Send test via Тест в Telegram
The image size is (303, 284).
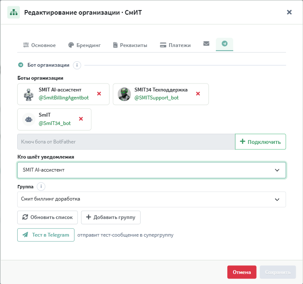[x=46, y=235]
